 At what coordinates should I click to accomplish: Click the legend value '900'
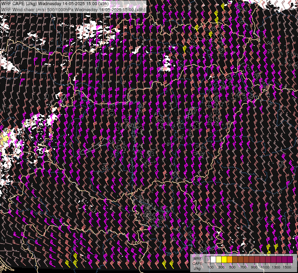coord(254,267)
